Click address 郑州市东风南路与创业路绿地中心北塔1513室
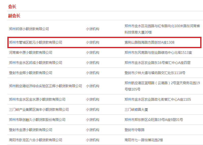This screenshot has height=145, width=203. point(158,52)
